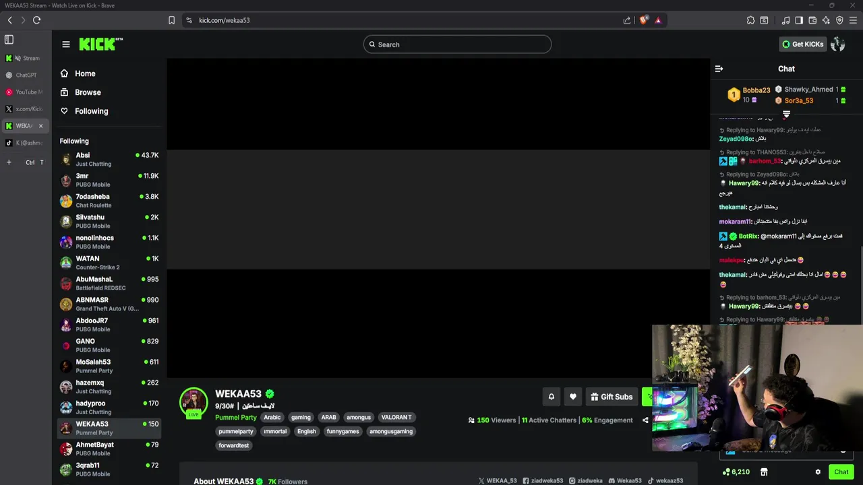The image size is (863, 485).
Task: Expand gifter leaderboard arrow in chat
Action: point(786,115)
